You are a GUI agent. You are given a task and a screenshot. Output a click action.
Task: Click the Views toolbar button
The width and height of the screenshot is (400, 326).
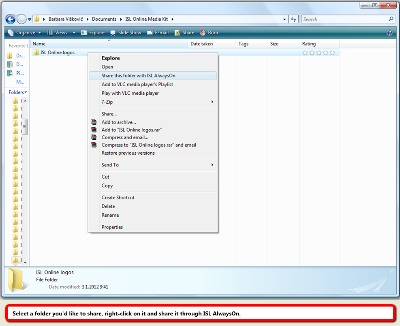click(x=58, y=33)
